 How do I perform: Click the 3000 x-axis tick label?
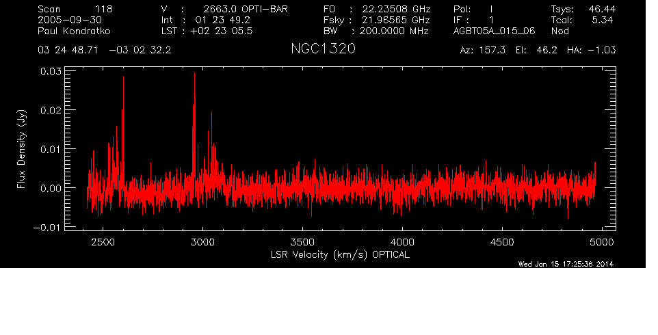[x=202, y=242]
